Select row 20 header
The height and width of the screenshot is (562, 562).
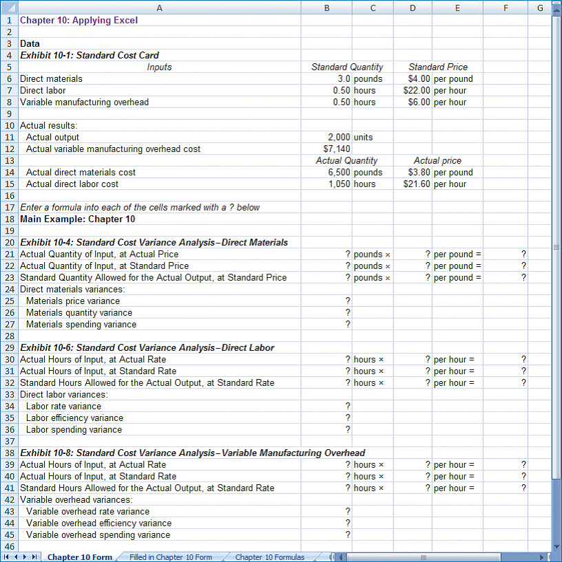click(10, 242)
